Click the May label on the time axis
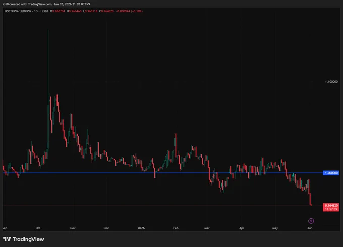 [275, 228]
